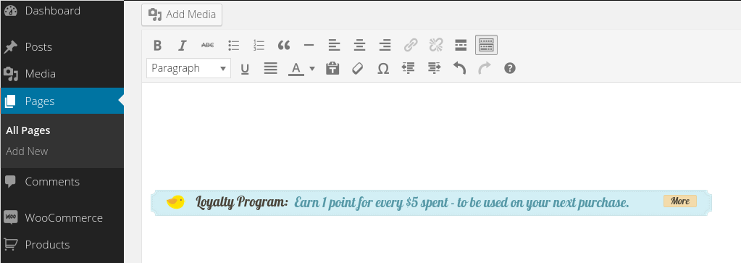Select the Loyalty Program banner image
Image resolution: width=741 pixels, height=263 pixels.
point(431,203)
